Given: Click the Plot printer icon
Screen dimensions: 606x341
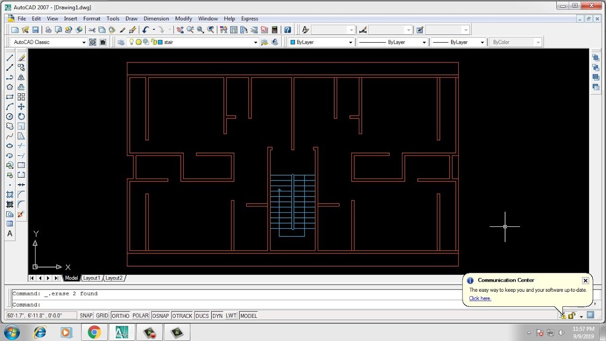Looking at the screenshot, I should [x=48, y=30].
